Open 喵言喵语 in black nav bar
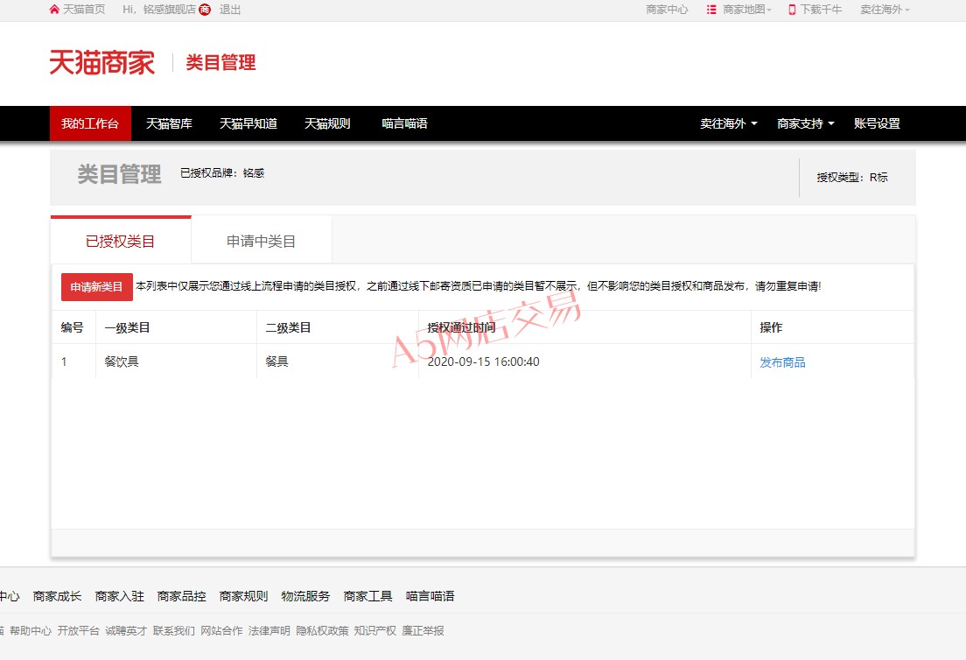Screen dimensions: 966x660 [405, 123]
